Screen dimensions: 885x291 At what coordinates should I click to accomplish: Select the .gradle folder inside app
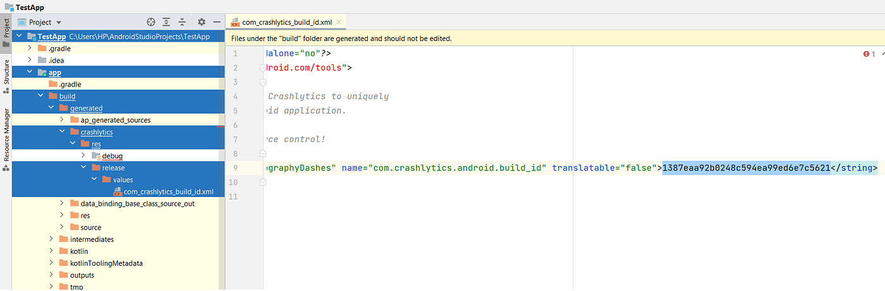coord(118,85)
